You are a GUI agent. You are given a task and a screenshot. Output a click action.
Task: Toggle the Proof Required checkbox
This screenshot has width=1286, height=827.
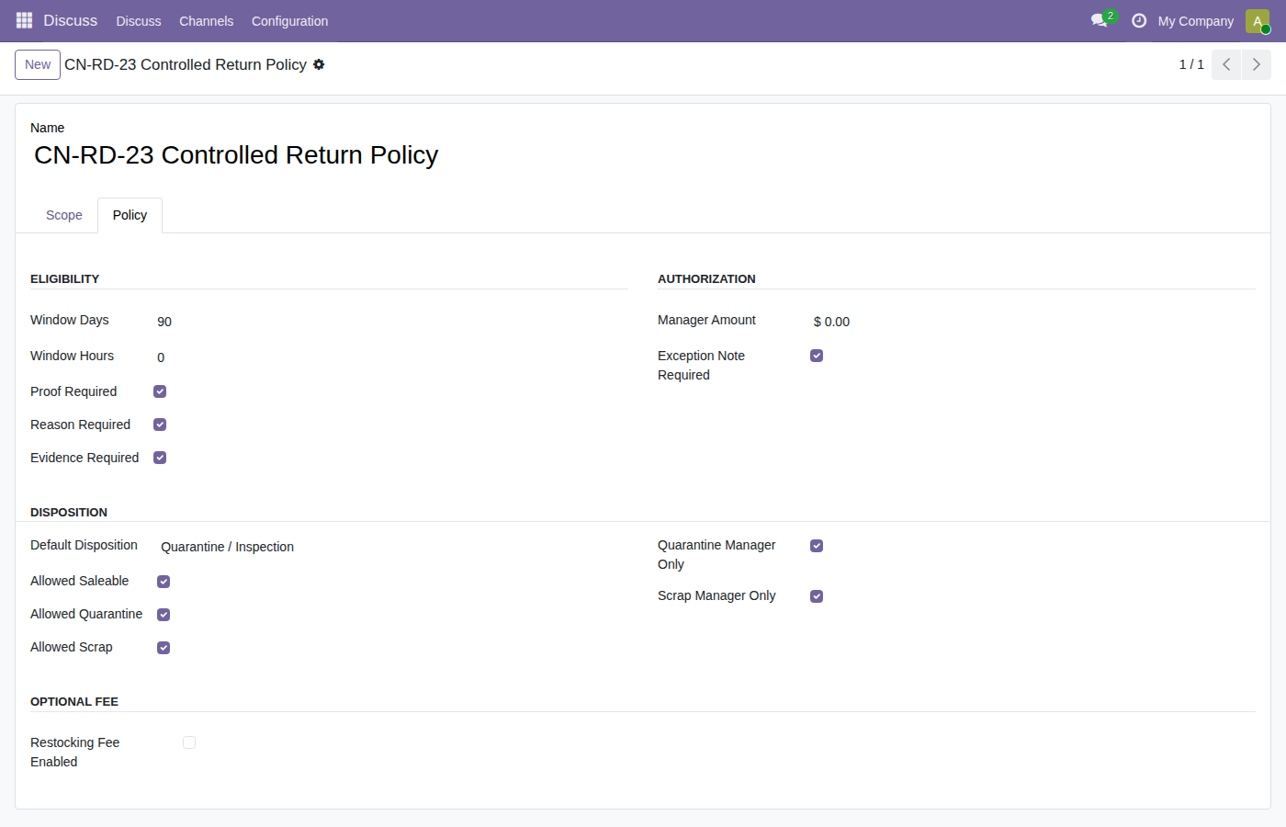tap(160, 391)
